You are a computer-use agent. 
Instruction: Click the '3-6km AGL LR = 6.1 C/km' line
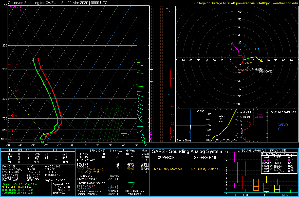point(17,187)
